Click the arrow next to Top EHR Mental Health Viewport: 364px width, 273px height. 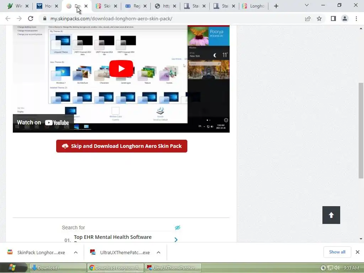(176, 240)
